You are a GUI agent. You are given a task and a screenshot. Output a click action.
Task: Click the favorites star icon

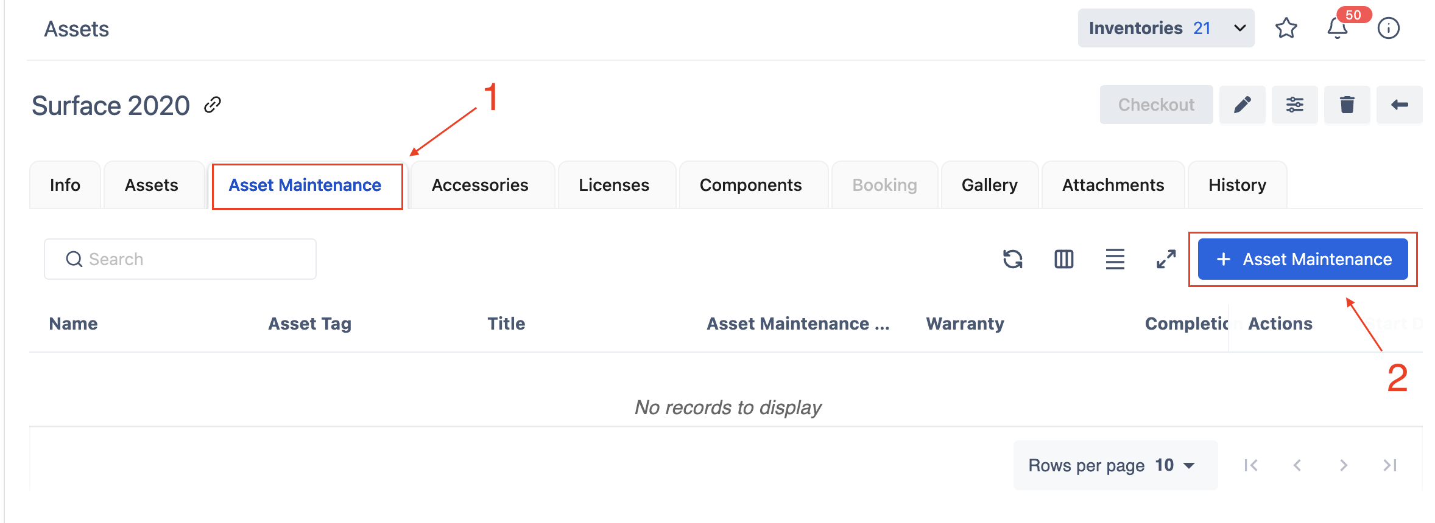coord(1286,28)
